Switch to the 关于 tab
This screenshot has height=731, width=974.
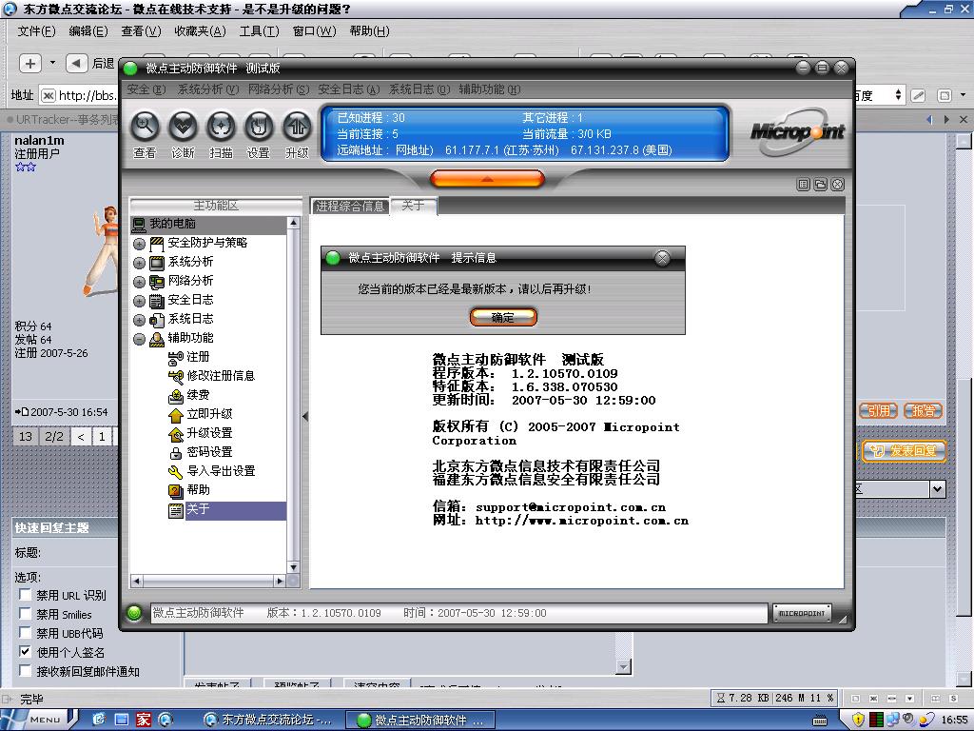click(x=414, y=206)
